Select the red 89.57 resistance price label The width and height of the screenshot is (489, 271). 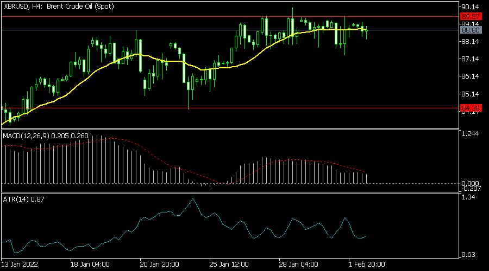point(471,16)
